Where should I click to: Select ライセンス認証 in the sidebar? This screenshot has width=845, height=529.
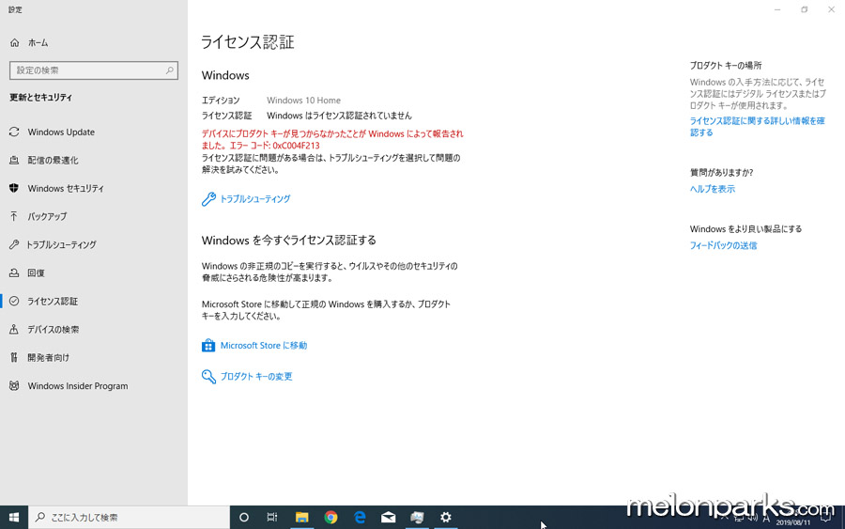53,302
